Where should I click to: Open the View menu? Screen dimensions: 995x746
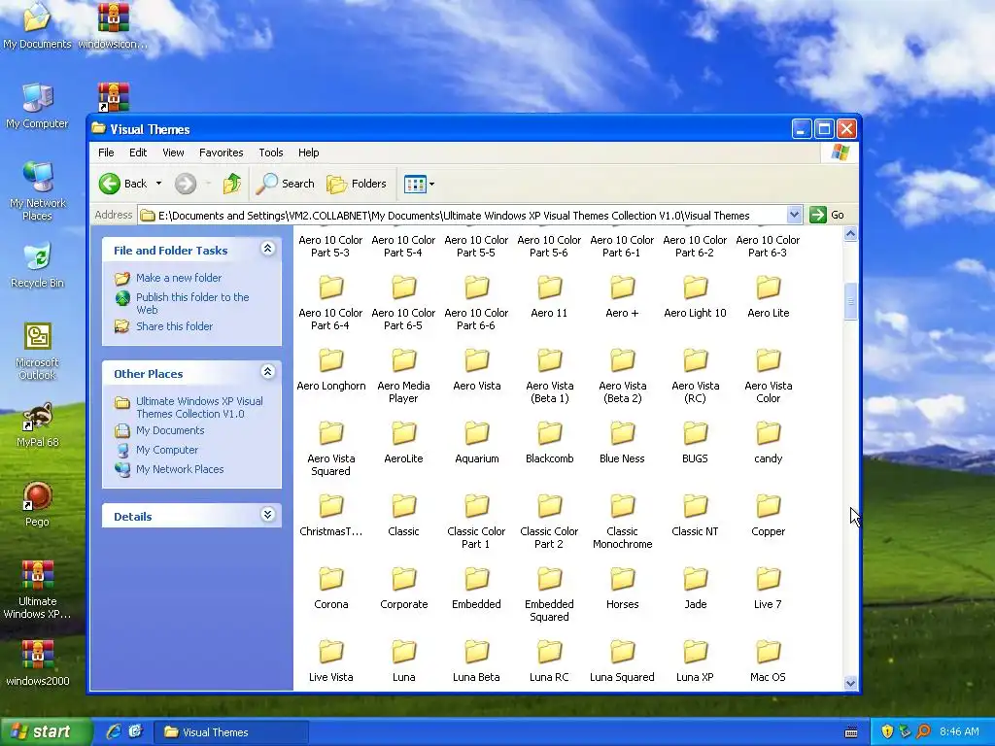point(173,153)
